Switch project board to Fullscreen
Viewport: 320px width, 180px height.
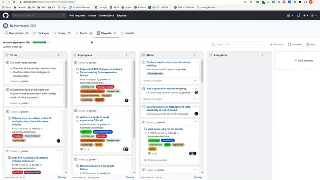[x=295, y=44]
